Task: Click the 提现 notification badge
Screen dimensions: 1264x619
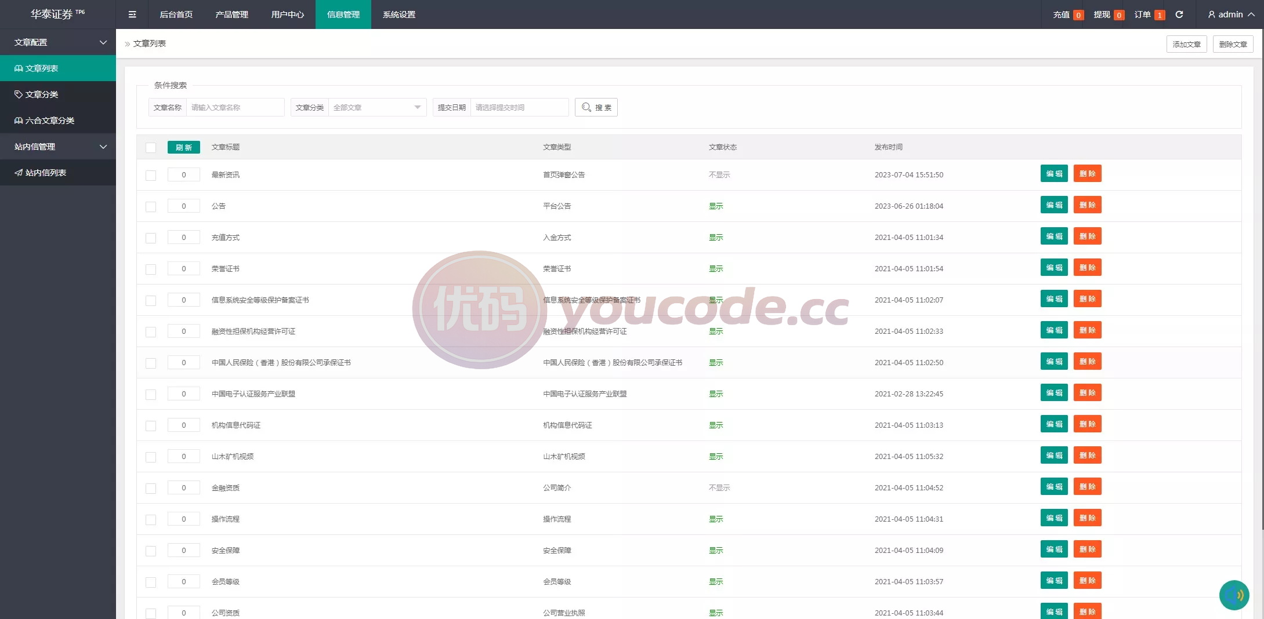Action: (x=1119, y=15)
